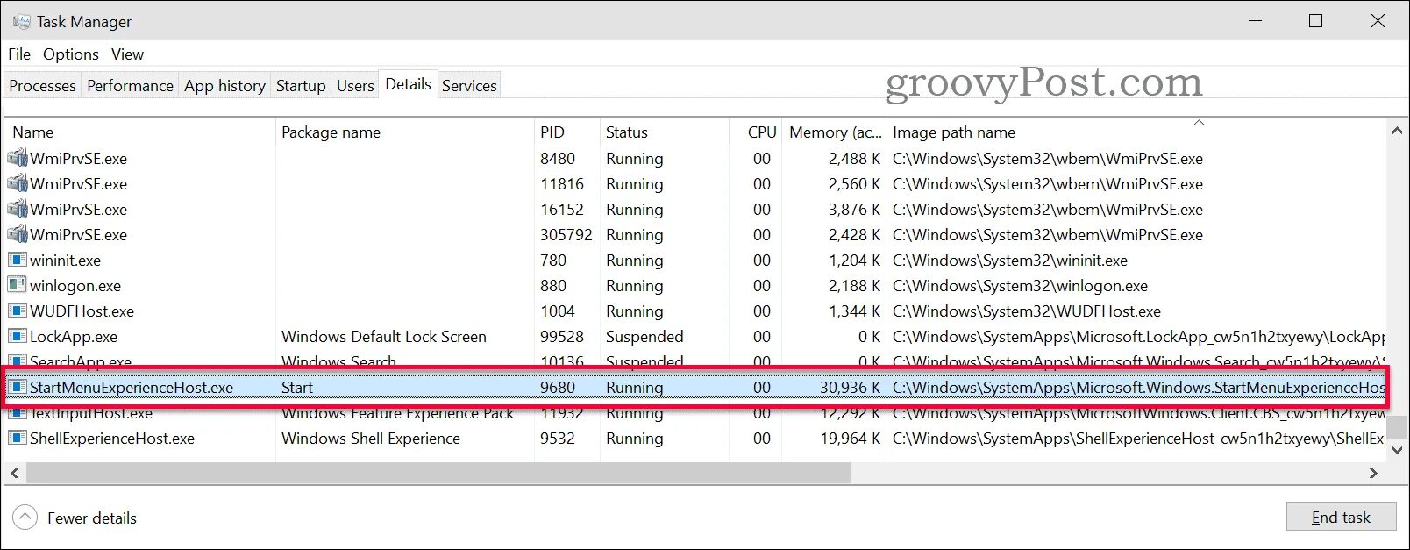Select the StartMenuExperienceHost.exe icon

point(18,387)
